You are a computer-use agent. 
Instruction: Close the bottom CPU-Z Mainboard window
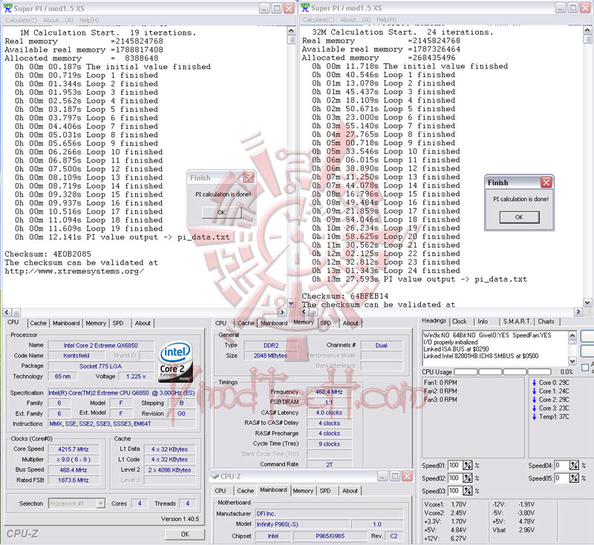[x=407, y=476]
